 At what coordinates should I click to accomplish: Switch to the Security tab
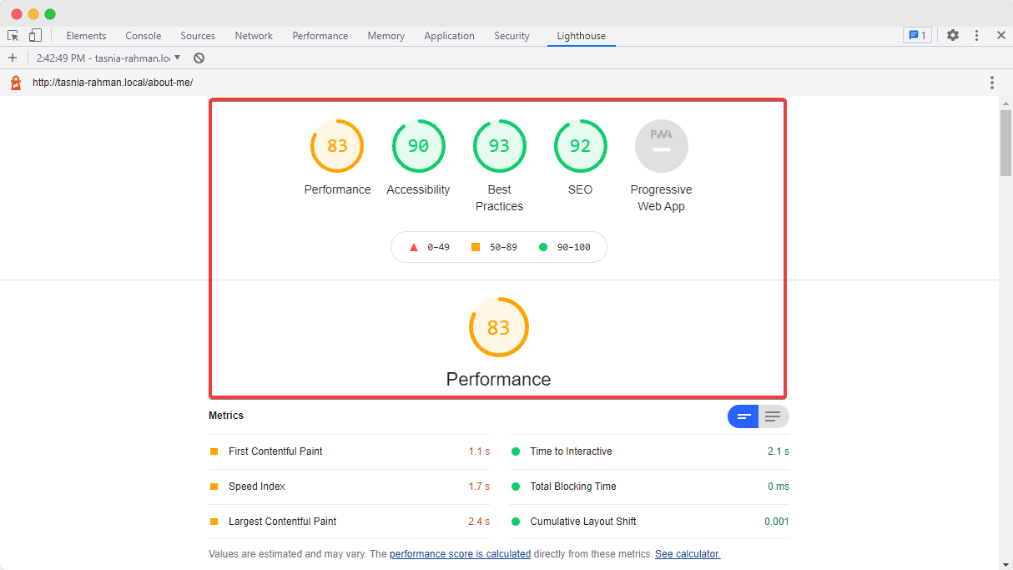pyautogui.click(x=512, y=36)
